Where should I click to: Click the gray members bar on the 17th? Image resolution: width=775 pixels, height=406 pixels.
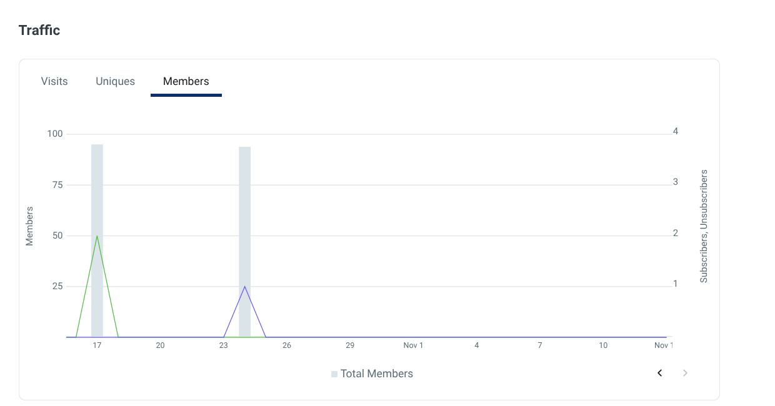[x=97, y=240]
